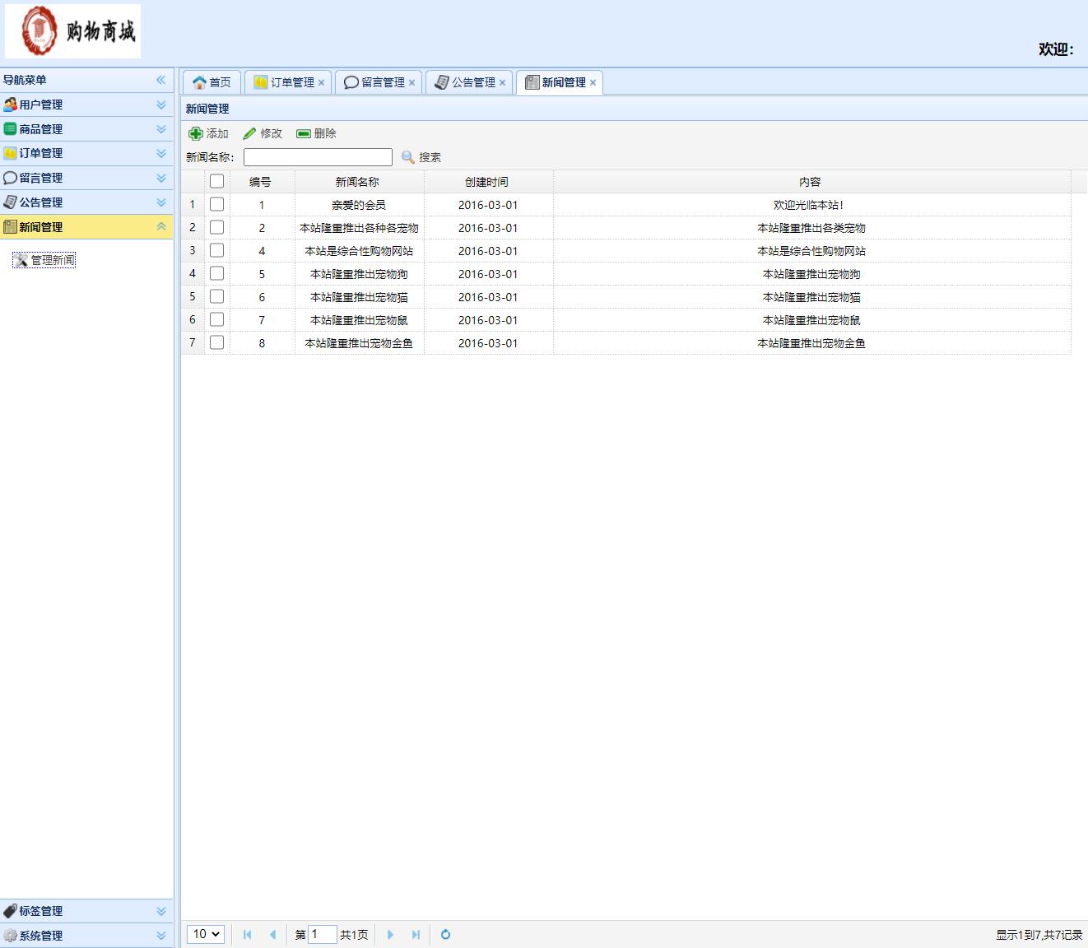Switch to the 首页 tab
Screen dimensions: 1088x948
pos(212,82)
